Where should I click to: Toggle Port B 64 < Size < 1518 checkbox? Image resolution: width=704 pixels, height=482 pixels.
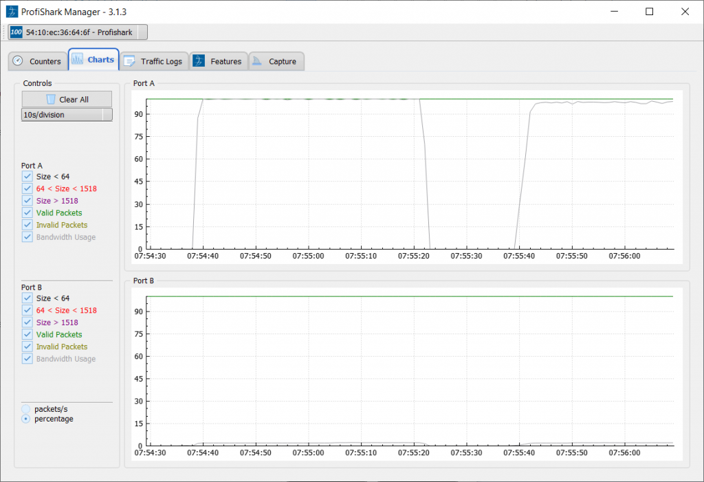coord(27,310)
